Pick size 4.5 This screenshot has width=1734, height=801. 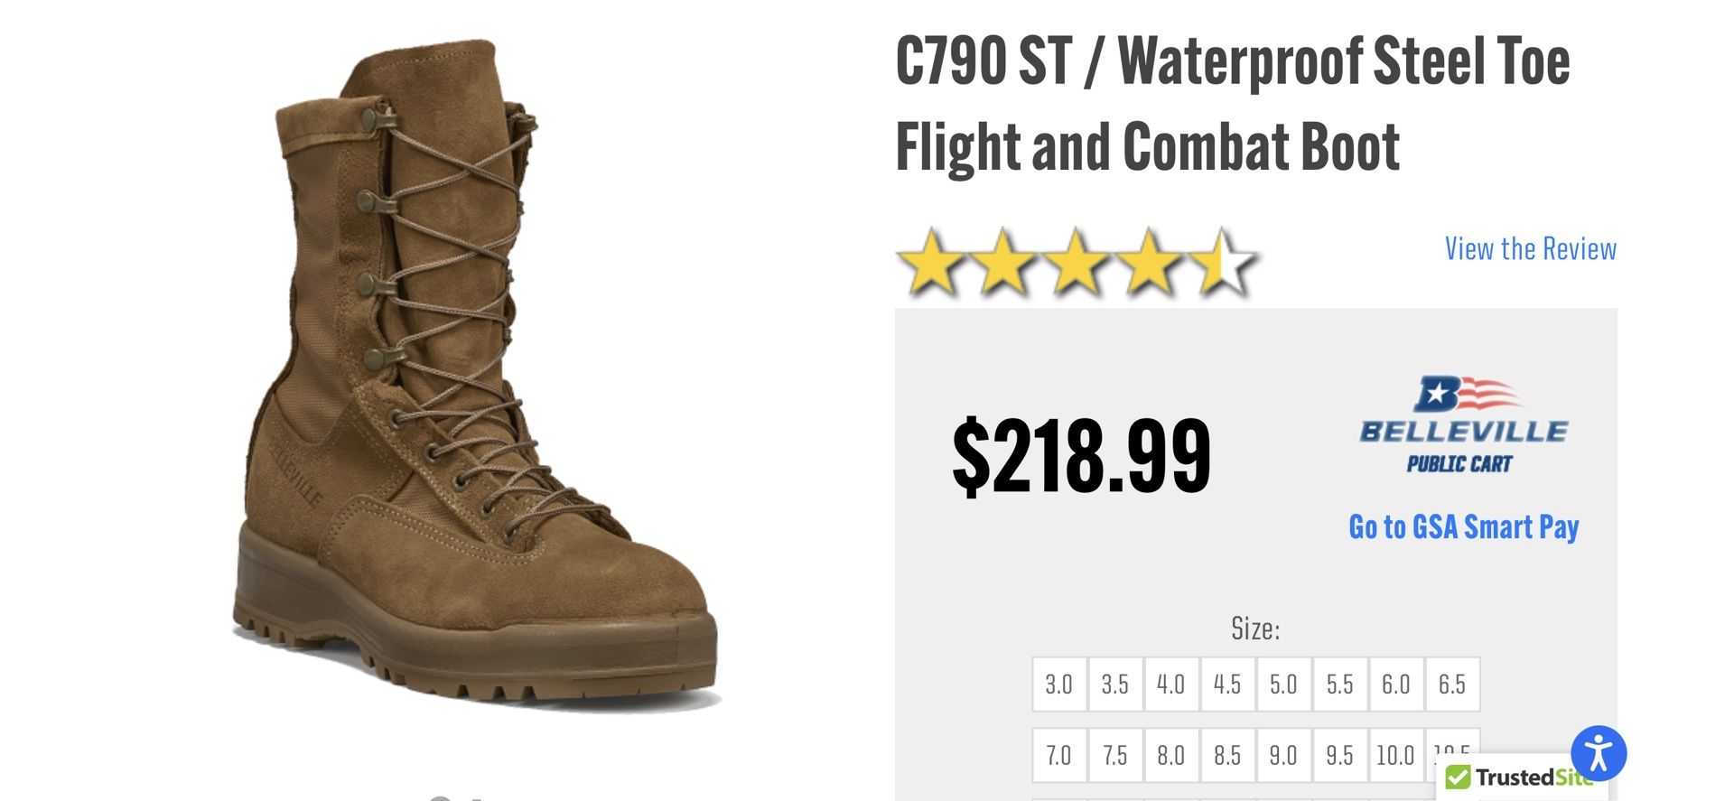pyautogui.click(x=1227, y=685)
